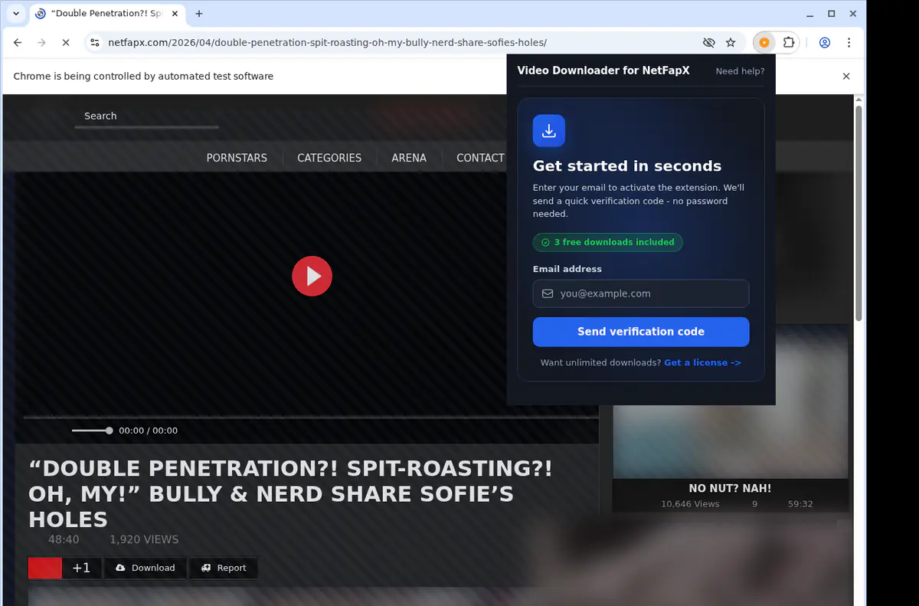Adjust the video volume slider
This screenshot has height=606, width=919.
pyautogui.click(x=92, y=431)
